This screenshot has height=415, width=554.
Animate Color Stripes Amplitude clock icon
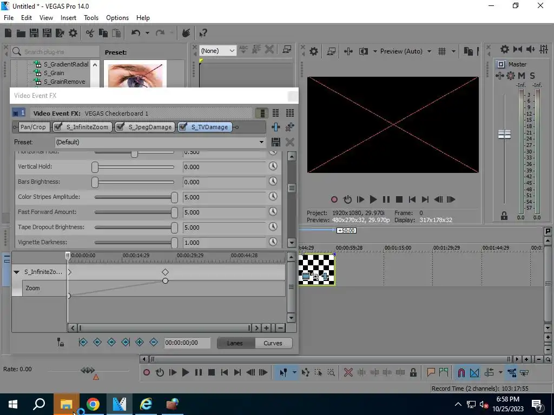tap(273, 197)
